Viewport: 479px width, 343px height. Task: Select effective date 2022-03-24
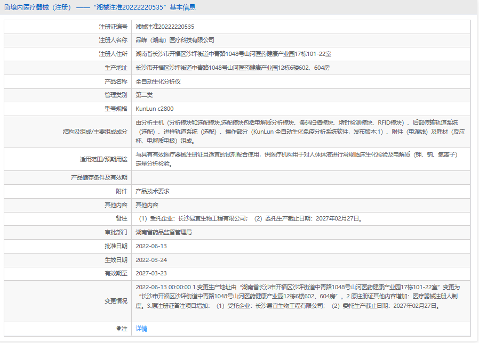tap(151, 260)
